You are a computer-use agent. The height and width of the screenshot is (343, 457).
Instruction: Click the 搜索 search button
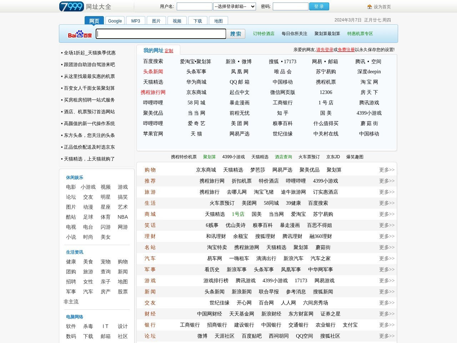point(236,34)
